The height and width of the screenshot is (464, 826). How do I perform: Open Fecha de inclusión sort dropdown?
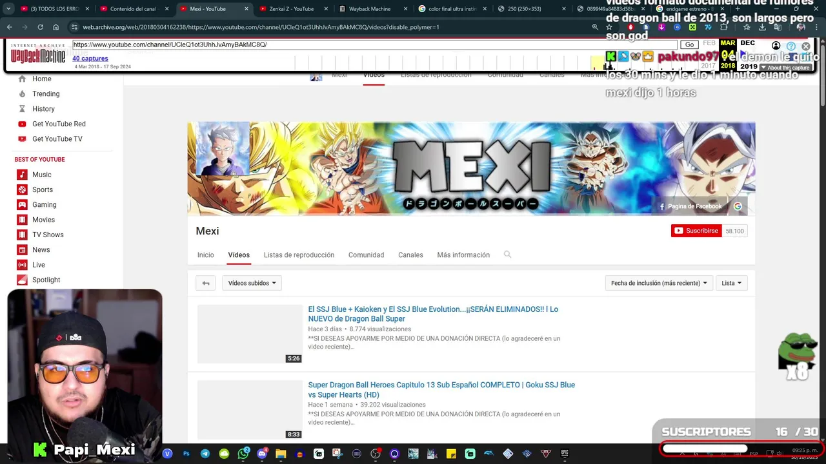click(x=659, y=283)
